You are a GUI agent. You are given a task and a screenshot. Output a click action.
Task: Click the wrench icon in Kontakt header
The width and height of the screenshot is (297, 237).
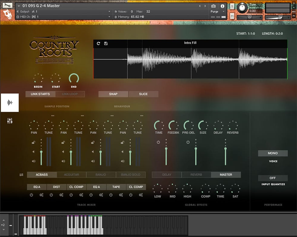point(8,5)
